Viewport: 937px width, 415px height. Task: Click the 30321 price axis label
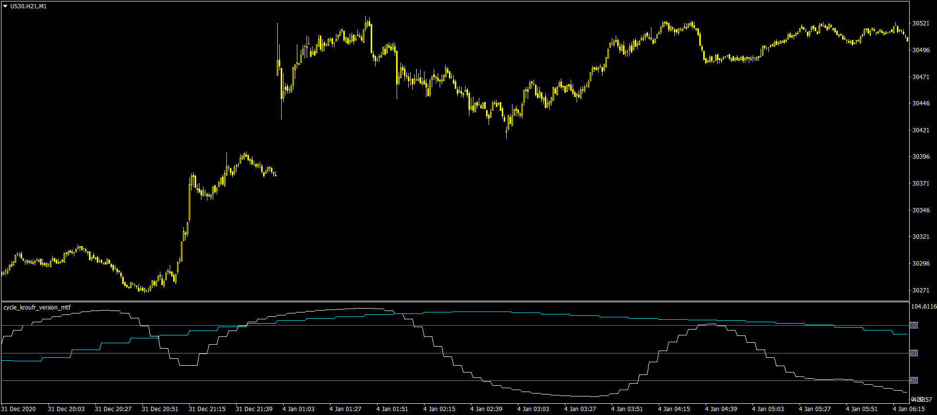[921, 237]
